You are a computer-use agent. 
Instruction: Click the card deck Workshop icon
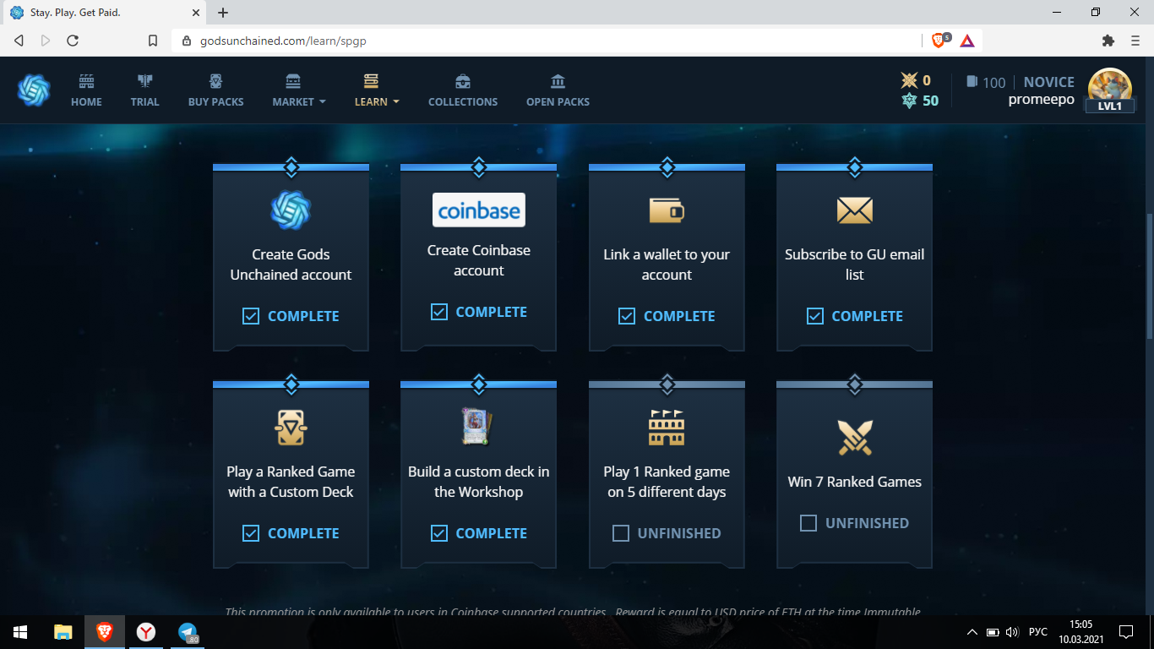[x=478, y=427]
